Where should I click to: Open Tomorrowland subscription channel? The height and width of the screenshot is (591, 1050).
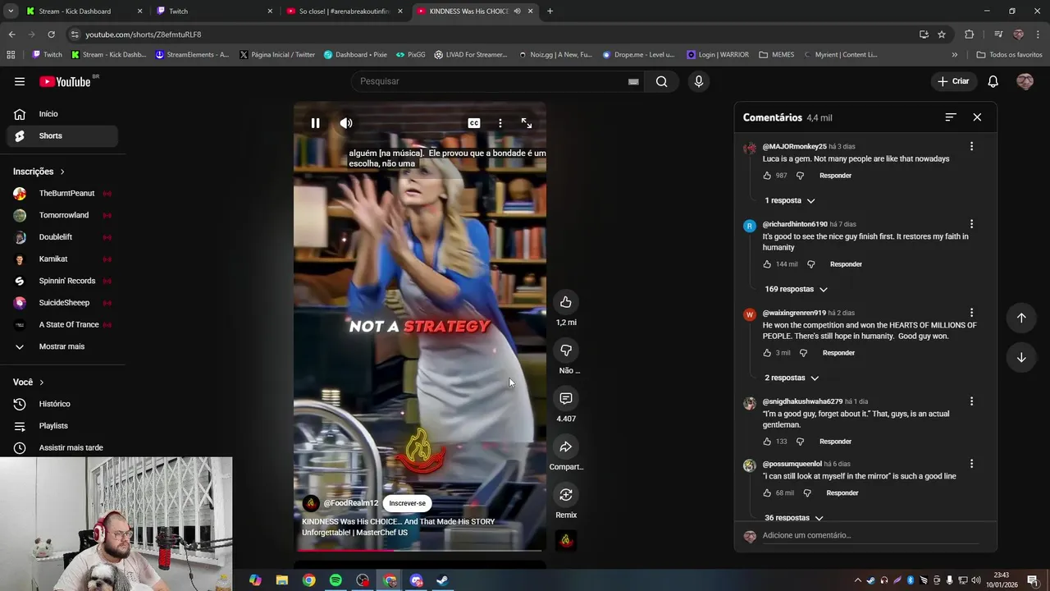pyautogui.click(x=62, y=215)
